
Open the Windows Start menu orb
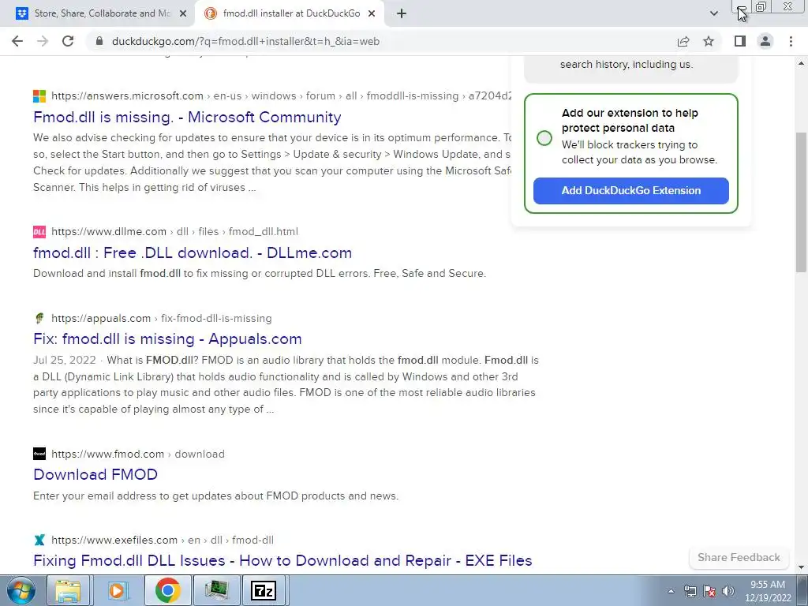[x=21, y=590]
